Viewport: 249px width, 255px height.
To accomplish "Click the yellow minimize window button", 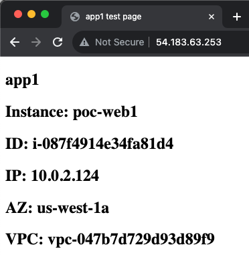I will (31, 14).
